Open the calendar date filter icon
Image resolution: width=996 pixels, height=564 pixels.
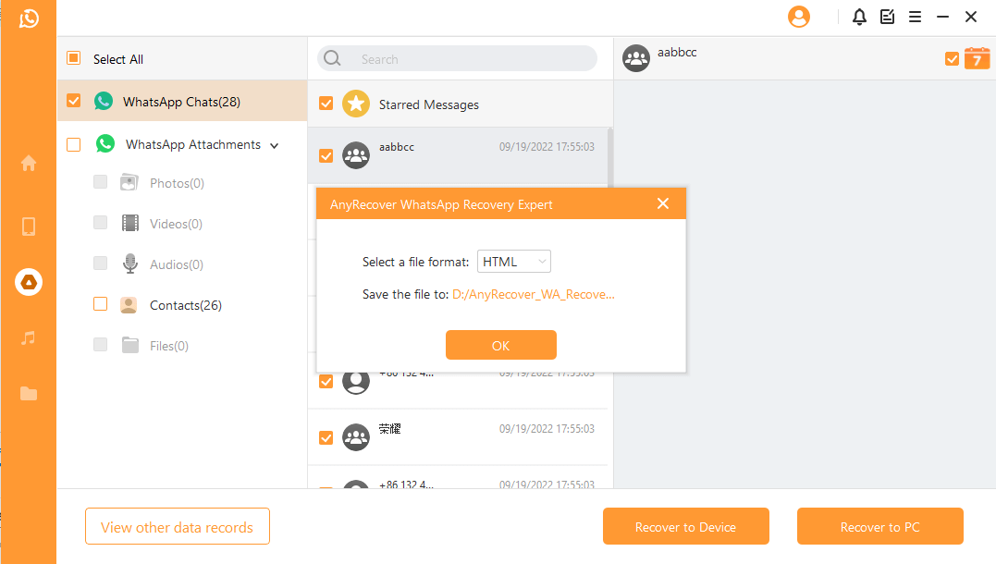(977, 58)
